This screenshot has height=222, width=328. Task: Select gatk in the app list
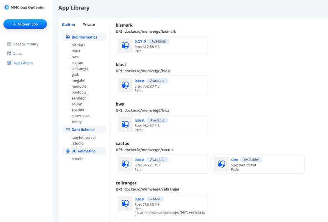pyautogui.click(x=75, y=75)
